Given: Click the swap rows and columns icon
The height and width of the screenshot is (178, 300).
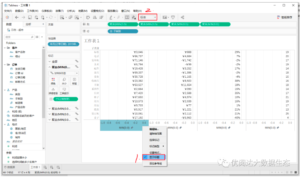Looking at the screenshot, I should 88,17.
